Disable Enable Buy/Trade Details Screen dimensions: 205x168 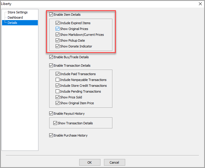51,57
